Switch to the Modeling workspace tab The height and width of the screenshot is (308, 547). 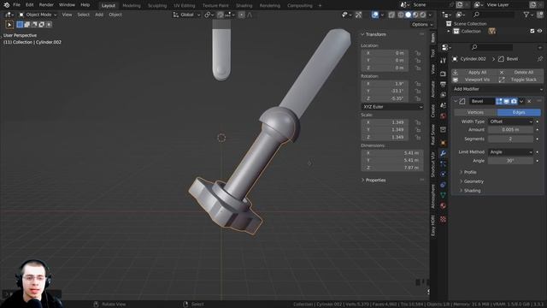(x=132, y=6)
